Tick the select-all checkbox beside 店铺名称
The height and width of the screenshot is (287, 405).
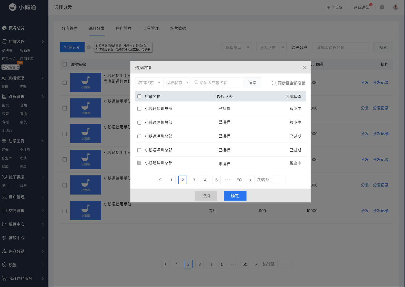point(139,96)
